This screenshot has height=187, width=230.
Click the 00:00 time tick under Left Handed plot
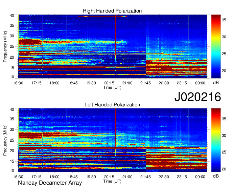tap(200, 177)
